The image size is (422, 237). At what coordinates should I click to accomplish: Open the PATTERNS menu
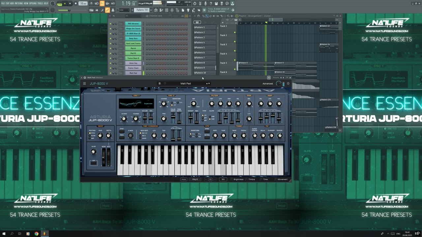click(x=18, y=3)
